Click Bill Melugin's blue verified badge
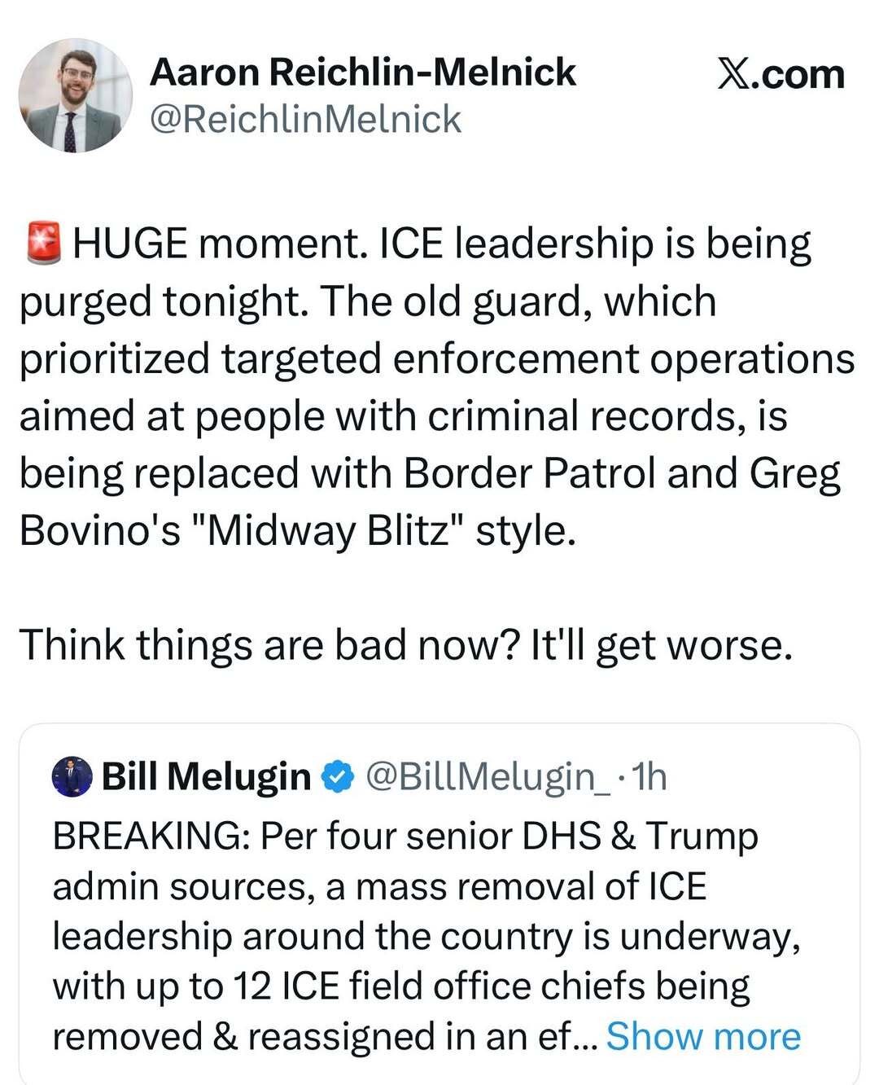 339,777
